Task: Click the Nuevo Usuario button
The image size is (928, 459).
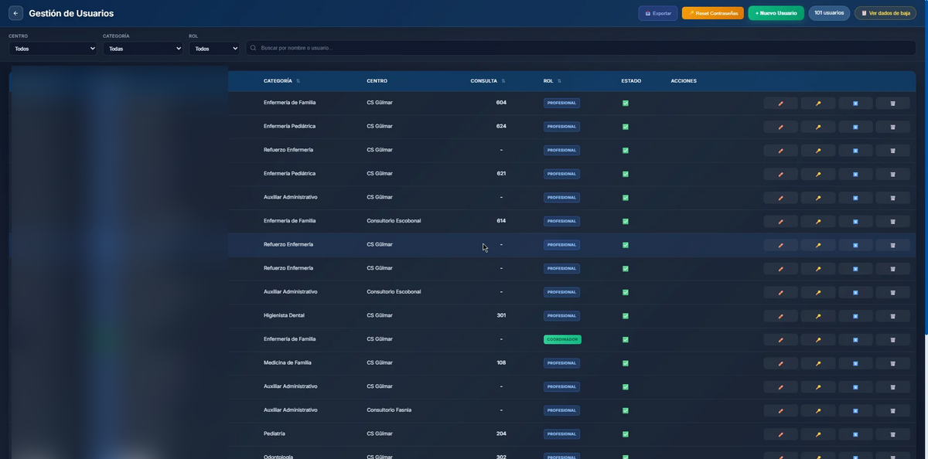Action: click(x=776, y=13)
